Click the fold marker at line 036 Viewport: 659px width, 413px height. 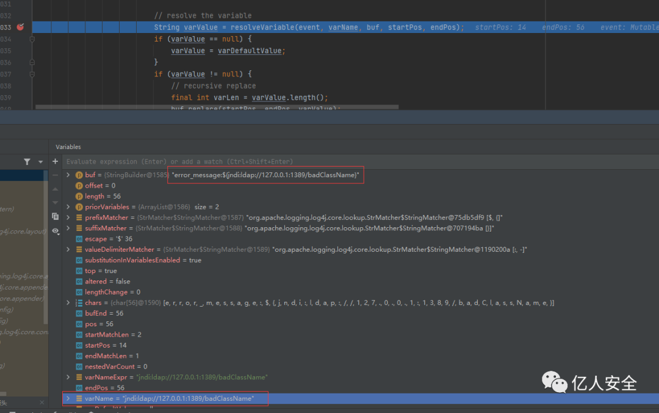pyautogui.click(x=32, y=62)
